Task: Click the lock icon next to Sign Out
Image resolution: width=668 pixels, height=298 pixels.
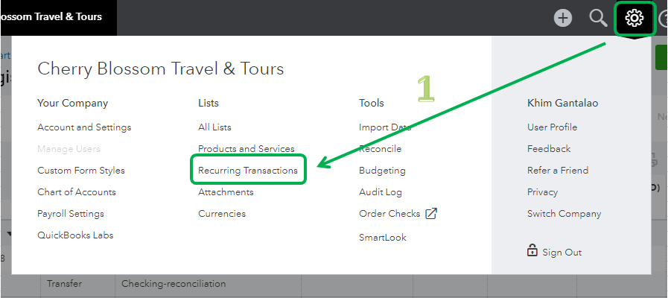Action: pos(532,250)
